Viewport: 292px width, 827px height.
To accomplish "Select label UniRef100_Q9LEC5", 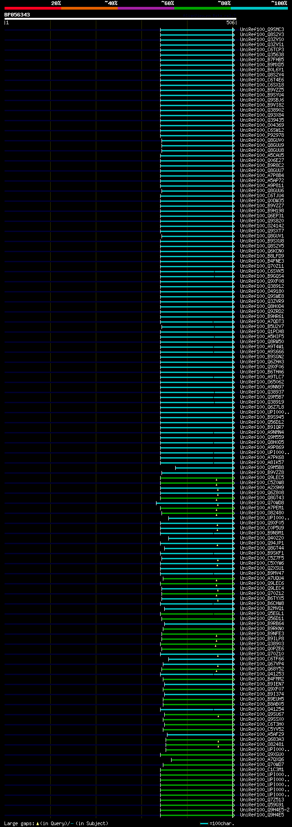I will [x=262, y=477].
